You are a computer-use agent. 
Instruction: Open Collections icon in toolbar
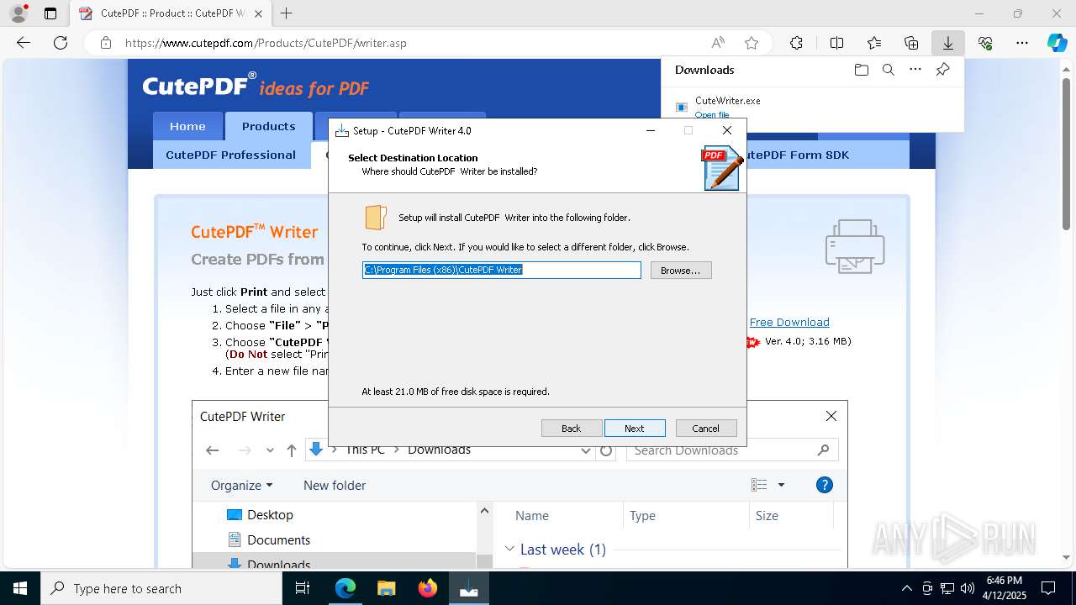[x=911, y=43]
